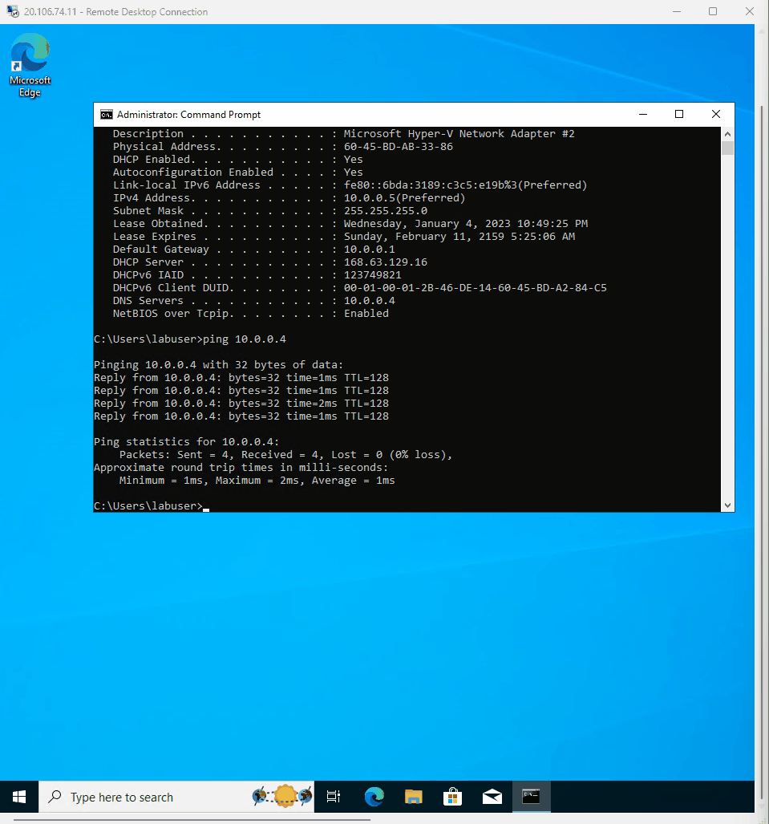Close the Command Prompt window

(x=715, y=114)
